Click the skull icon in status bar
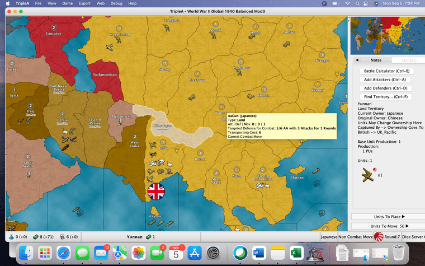Viewport: 425px width, 266px height. point(62,237)
